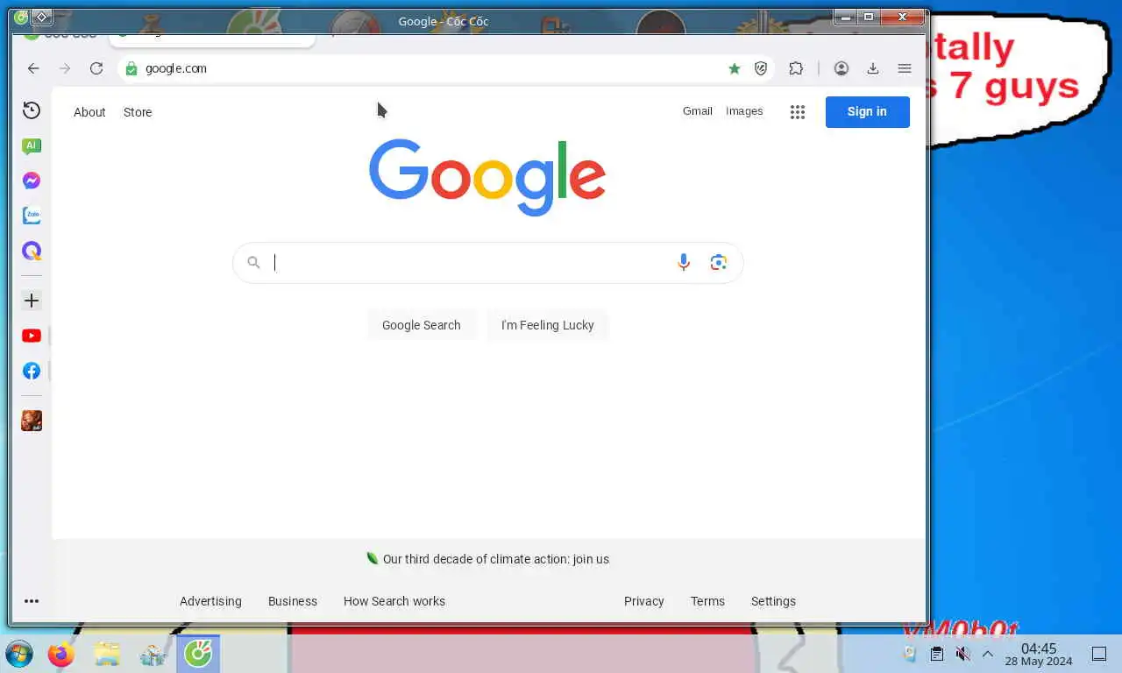Open the clipboard tray icon
This screenshot has height=673, width=1122.
(937, 654)
